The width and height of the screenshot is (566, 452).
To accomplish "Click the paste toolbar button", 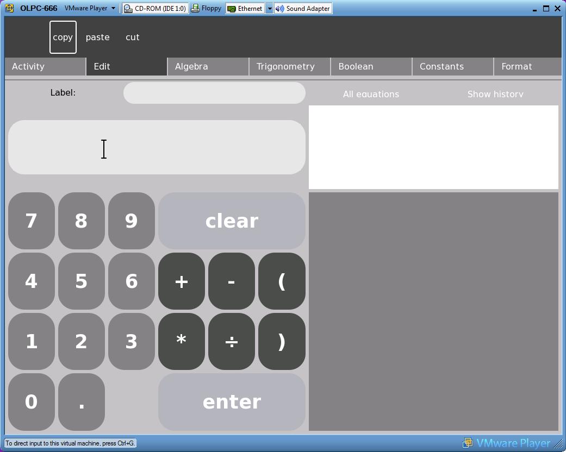I will tap(98, 37).
